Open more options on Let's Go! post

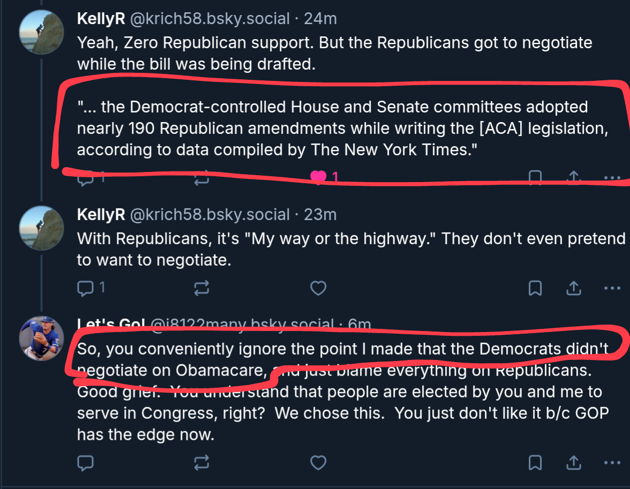[612, 462]
